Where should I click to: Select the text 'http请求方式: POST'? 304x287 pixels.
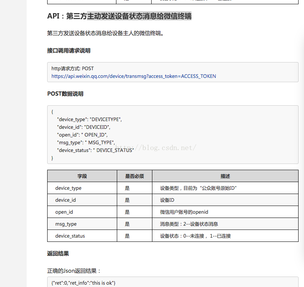click(x=72, y=68)
